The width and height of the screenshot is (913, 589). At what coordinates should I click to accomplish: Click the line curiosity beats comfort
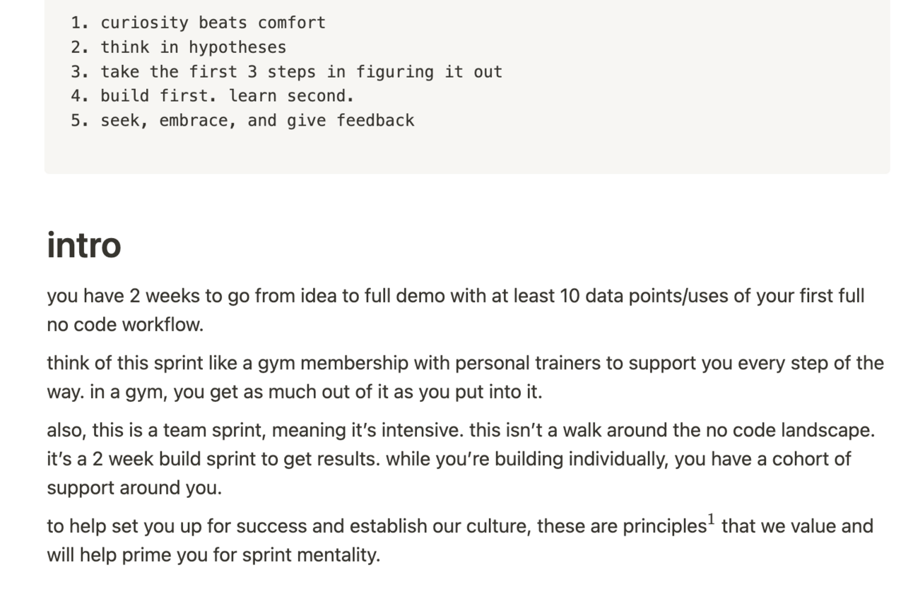(x=213, y=23)
